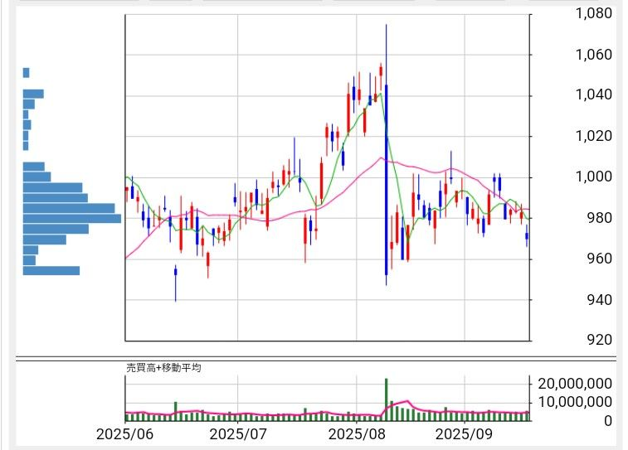Click the 売買高+移動平均 indicator label
The width and height of the screenshot is (628, 450).
163,368
